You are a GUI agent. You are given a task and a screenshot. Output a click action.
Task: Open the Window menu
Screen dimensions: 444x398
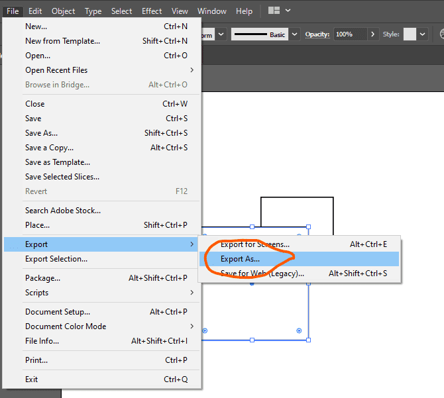pyautogui.click(x=212, y=11)
